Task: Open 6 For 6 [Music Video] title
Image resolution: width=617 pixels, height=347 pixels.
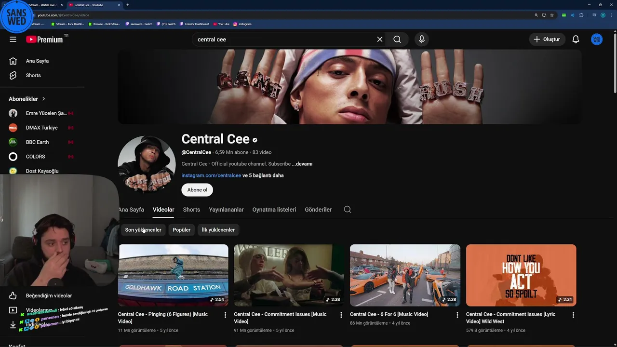Action: 389,314
